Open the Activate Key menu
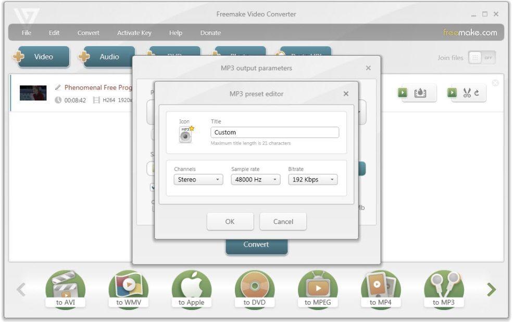Viewport: 513px width, 322px height. coord(134,33)
